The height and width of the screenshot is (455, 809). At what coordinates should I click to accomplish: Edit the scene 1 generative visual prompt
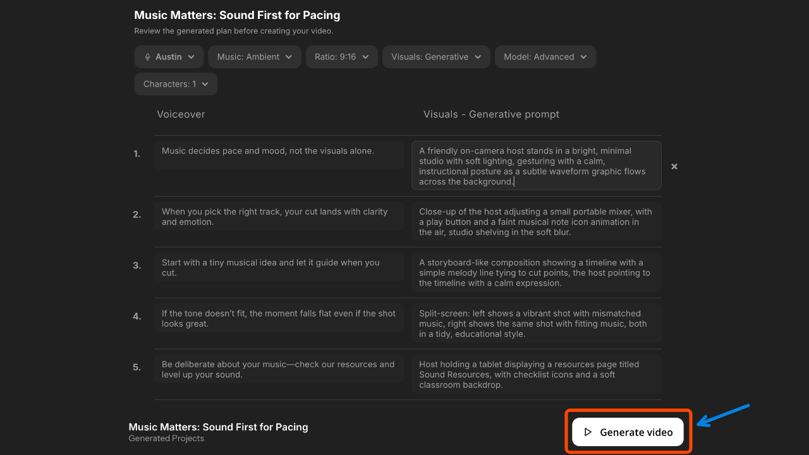pos(536,166)
